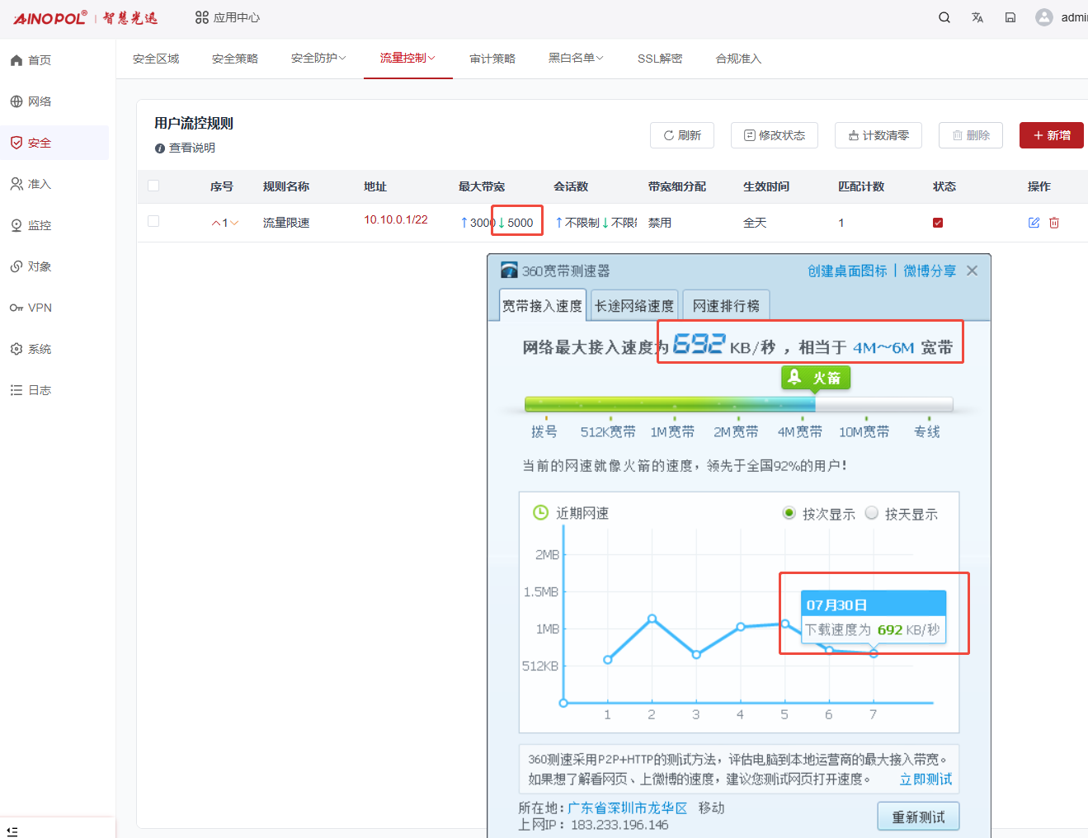Viewport: 1088px width, 838px height.
Task: Click the 计数清零 reset counter button
Action: (x=878, y=135)
